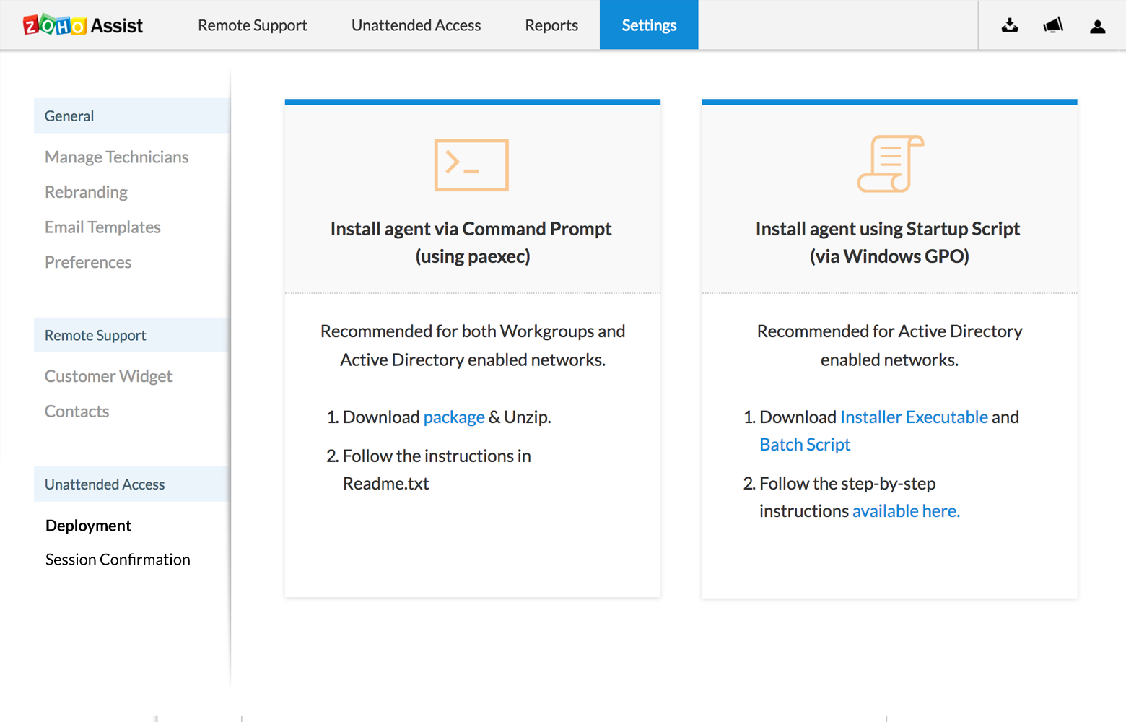This screenshot has width=1126, height=722.
Task: Open the Remote Support tab
Action: 253,25
